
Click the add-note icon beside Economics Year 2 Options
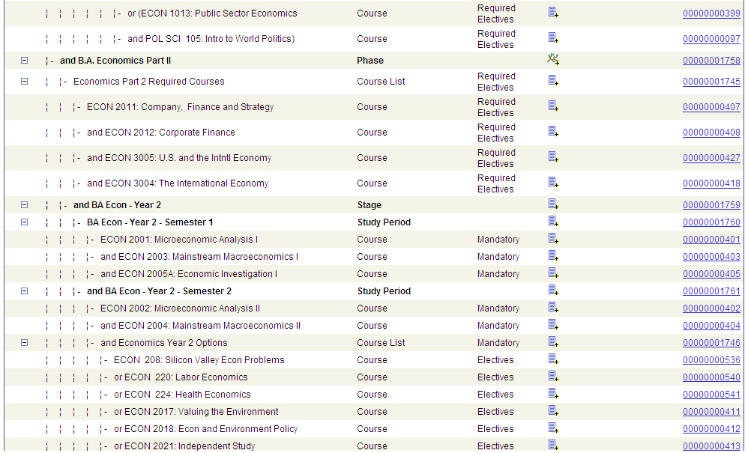point(552,342)
